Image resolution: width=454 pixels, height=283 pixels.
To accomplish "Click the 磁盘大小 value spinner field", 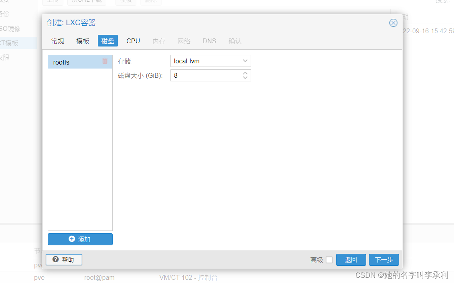I will [205, 75].
